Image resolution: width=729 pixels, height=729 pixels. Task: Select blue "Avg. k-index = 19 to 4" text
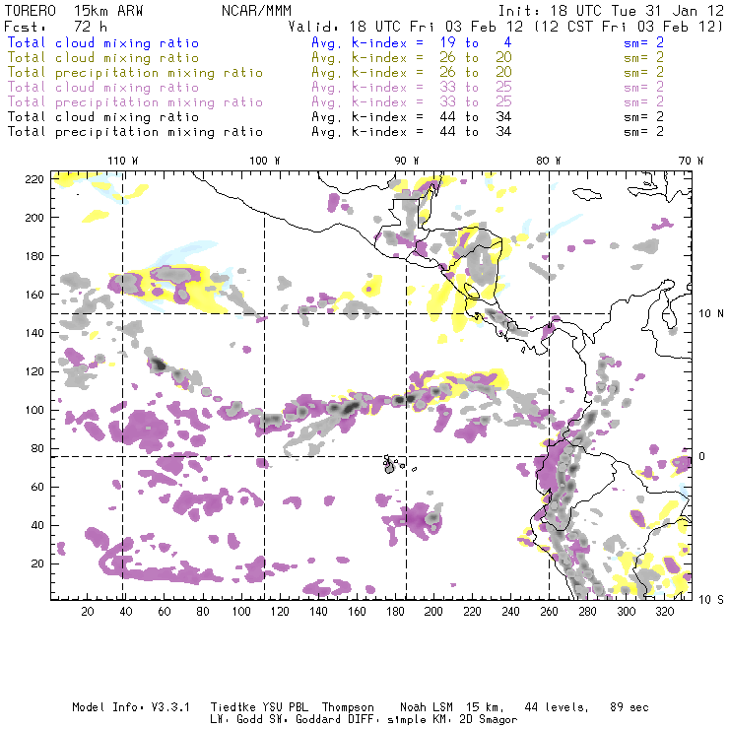click(x=412, y=42)
